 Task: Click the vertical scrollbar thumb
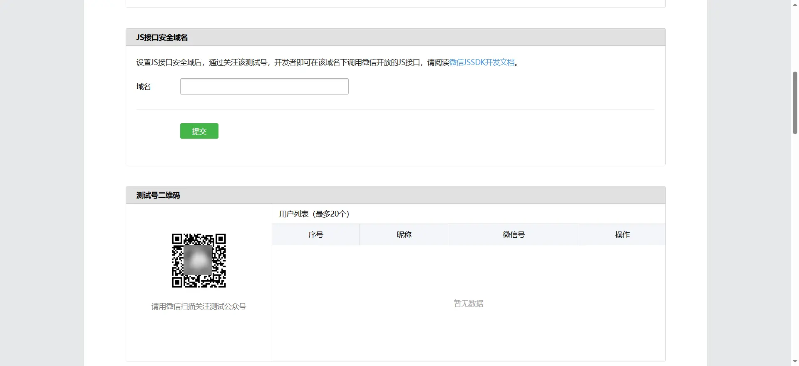(x=795, y=103)
